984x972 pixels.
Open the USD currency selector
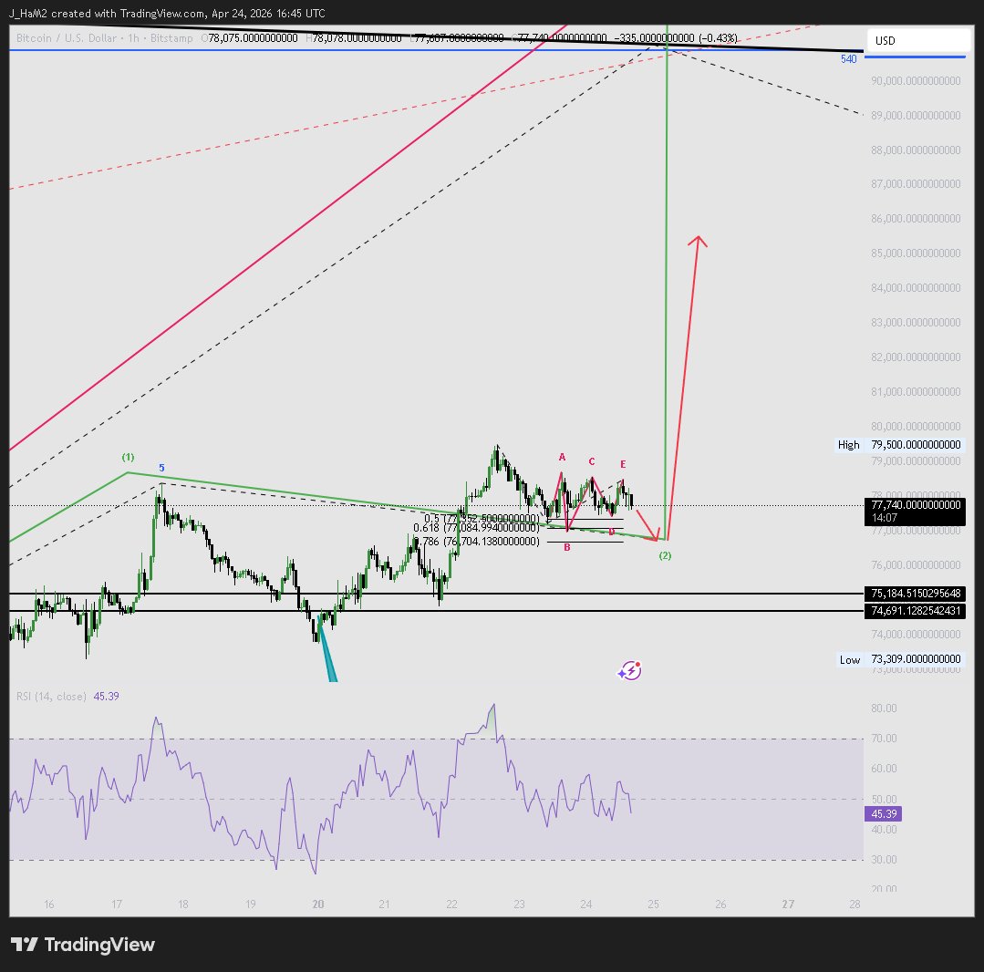click(x=918, y=40)
